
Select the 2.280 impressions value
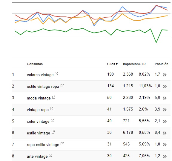pos(128,98)
